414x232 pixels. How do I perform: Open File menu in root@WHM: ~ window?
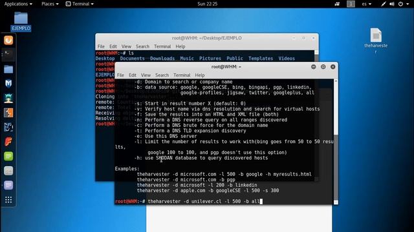(x=120, y=75)
